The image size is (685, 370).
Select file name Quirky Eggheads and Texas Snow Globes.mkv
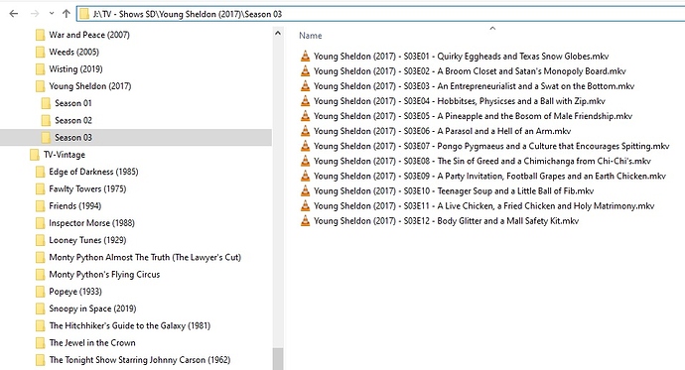pos(461,57)
